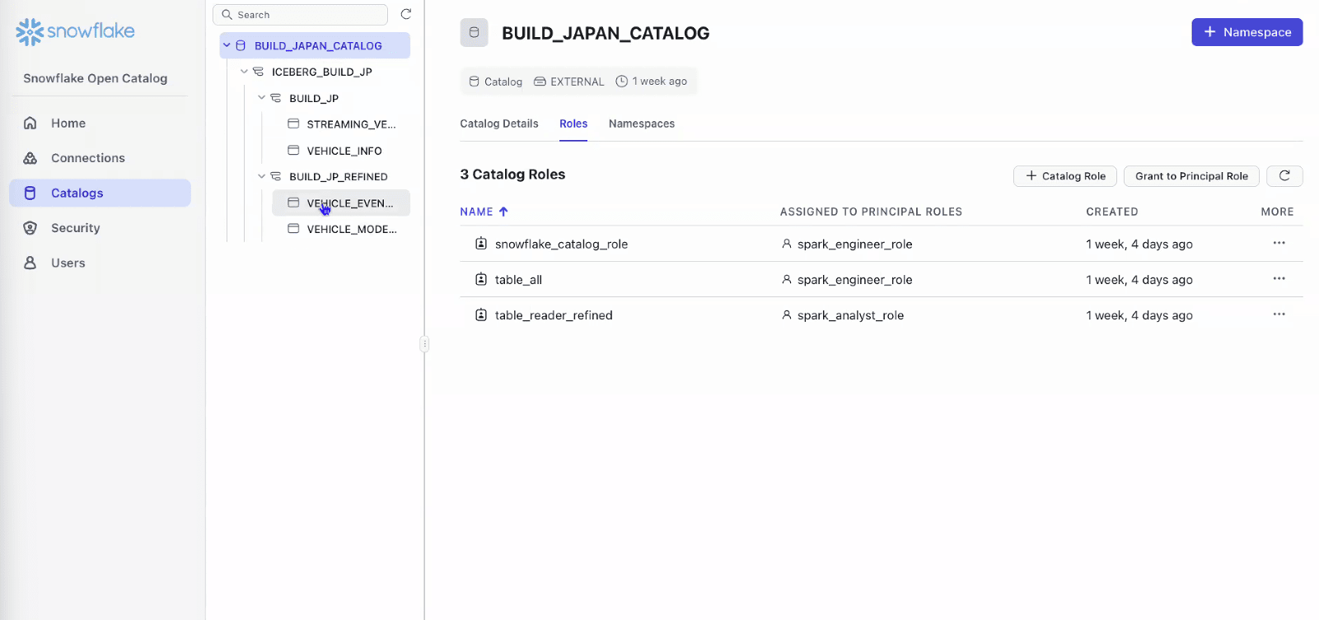Open the VEHICLE_INFO table

point(344,151)
